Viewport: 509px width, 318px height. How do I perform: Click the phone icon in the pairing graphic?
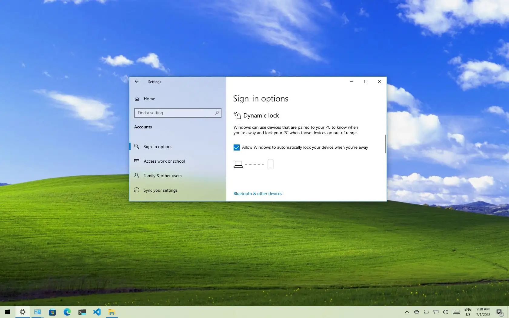click(x=271, y=164)
